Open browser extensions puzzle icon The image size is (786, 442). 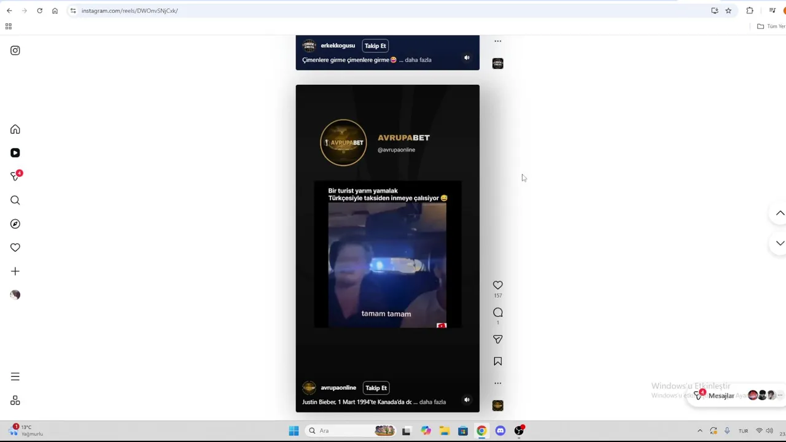point(750,10)
